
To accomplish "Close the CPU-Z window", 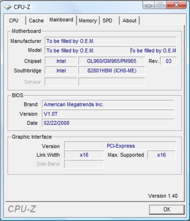I will pyautogui.click(x=176, y=5).
